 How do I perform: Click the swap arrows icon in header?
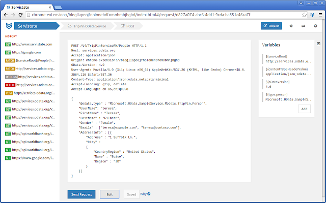click(304, 26)
